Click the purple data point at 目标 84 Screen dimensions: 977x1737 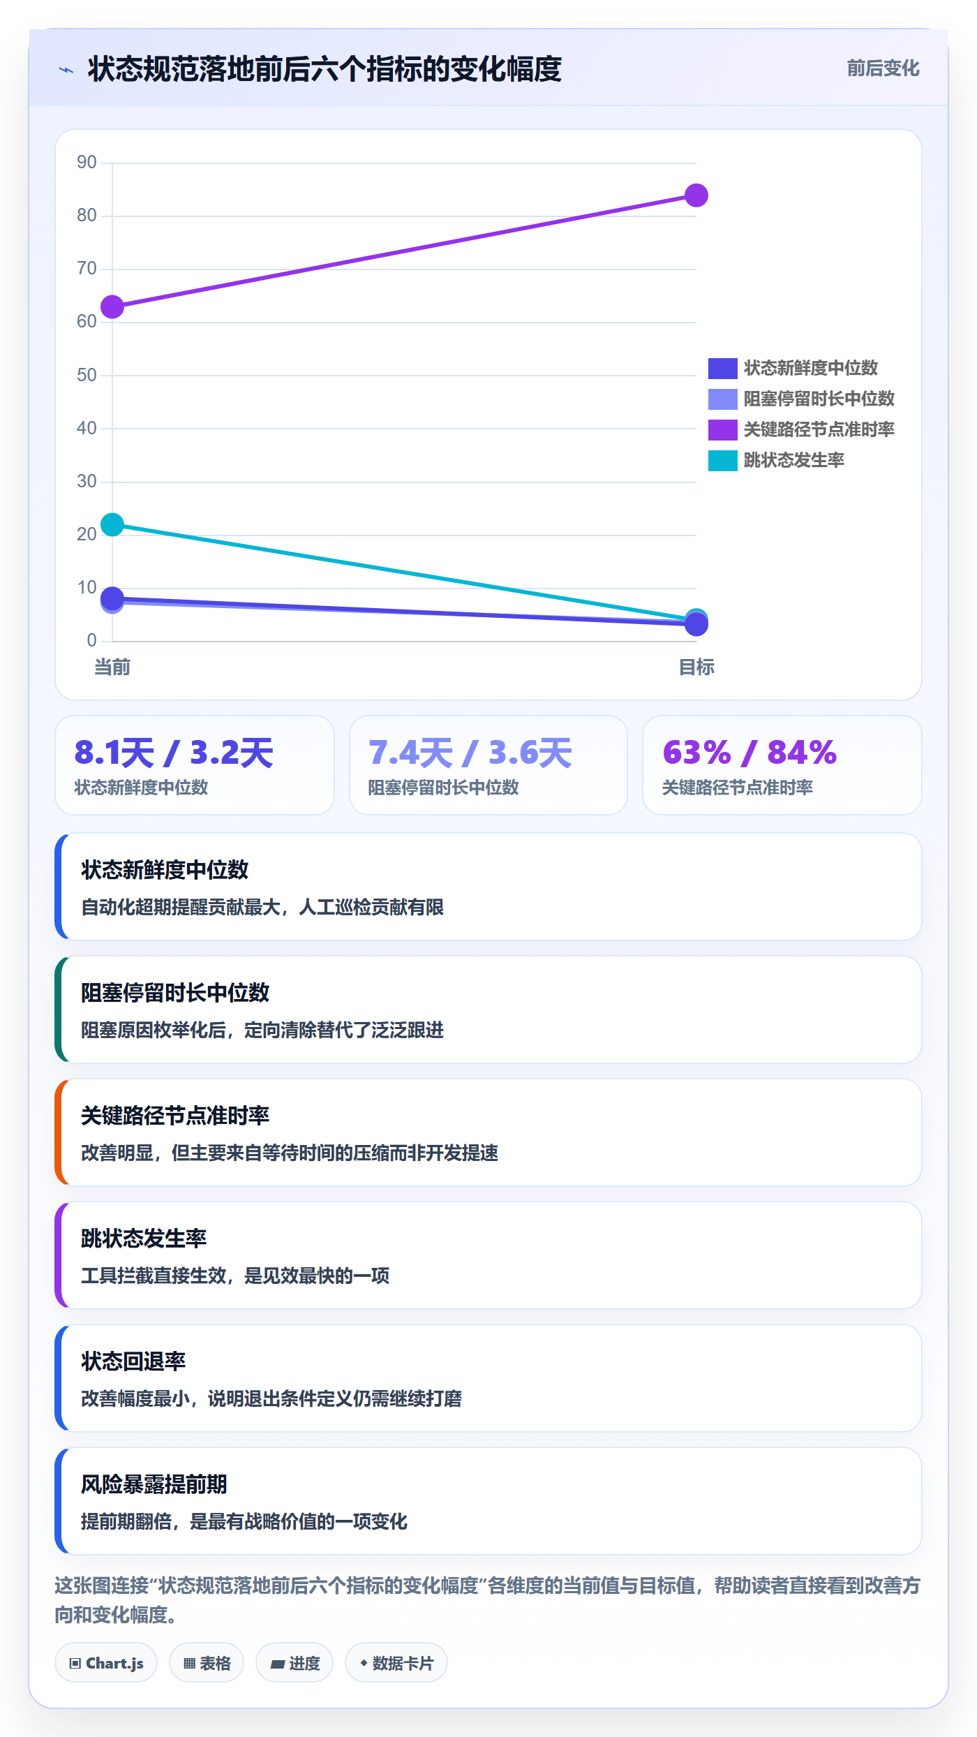coord(696,195)
